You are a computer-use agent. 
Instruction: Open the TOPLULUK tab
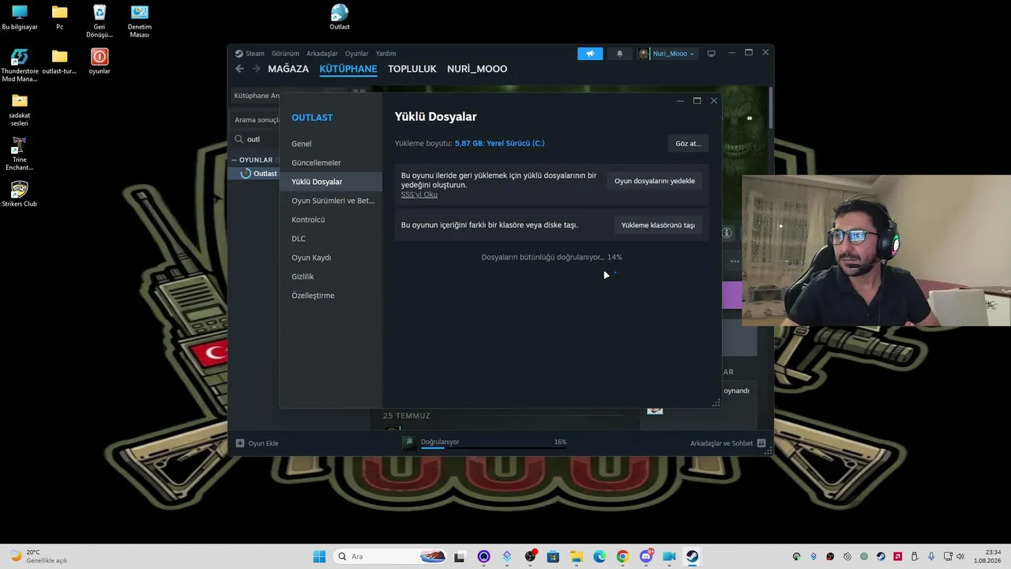412,69
